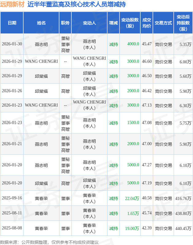Click the title 近半年董监高及核心技术人员增减持
The image size is (193, 245).
click(77, 4)
